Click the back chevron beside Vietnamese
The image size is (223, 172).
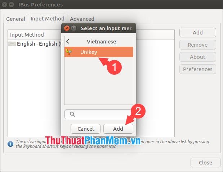[x=68, y=41]
